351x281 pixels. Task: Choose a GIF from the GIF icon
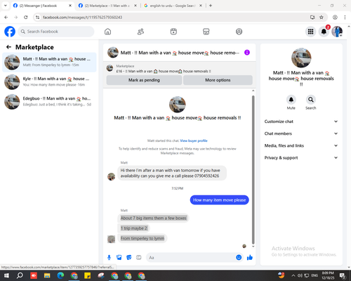139,258
